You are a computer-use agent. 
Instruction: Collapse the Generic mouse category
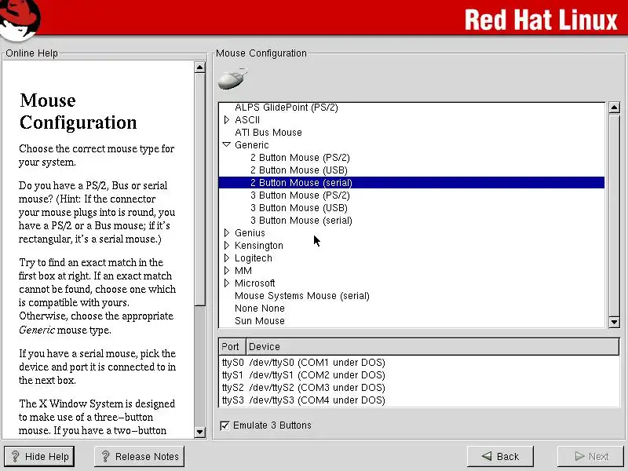[227, 144]
